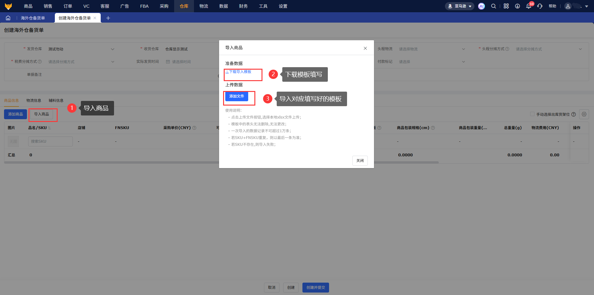Image resolution: width=594 pixels, height=295 pixels.
Task: Click the product table horizontal scrollbar
Action: click(221, 162)
